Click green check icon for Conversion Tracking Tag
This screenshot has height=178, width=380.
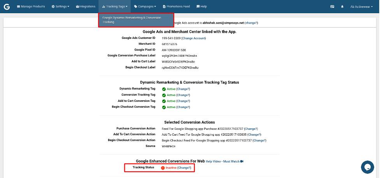tap(164, 95)
